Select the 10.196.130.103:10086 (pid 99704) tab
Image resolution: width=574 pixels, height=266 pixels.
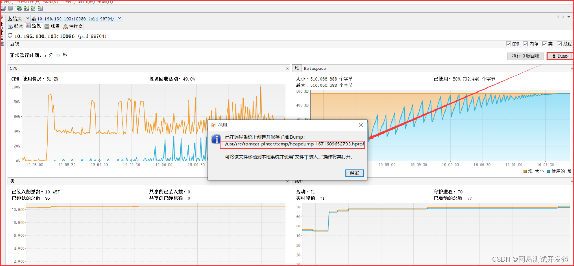pos(75,18)
